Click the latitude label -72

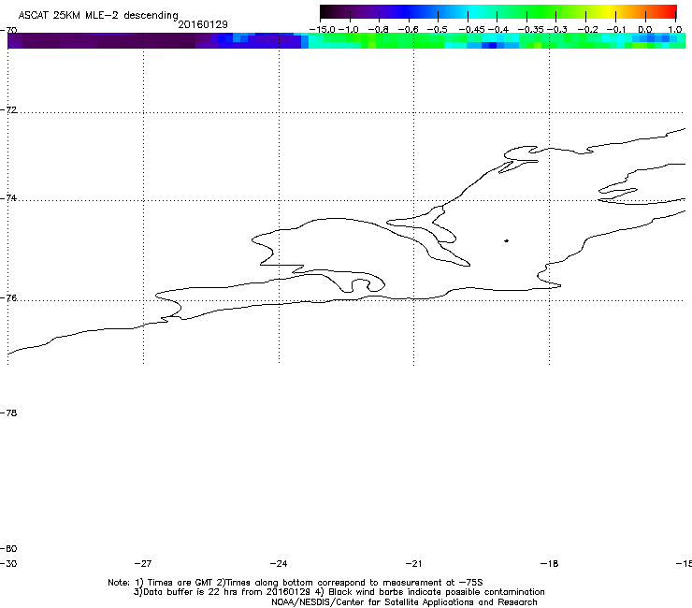[8, 109]
